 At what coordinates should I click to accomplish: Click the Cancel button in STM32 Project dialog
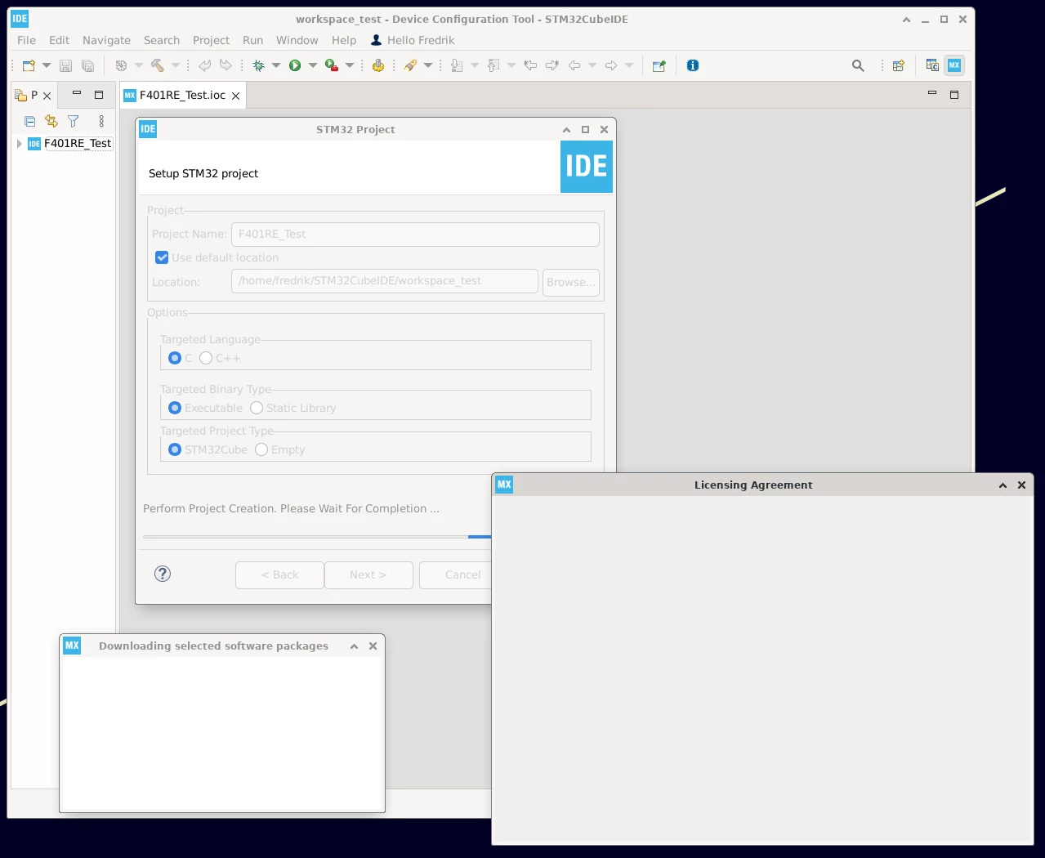click(456, 574)
